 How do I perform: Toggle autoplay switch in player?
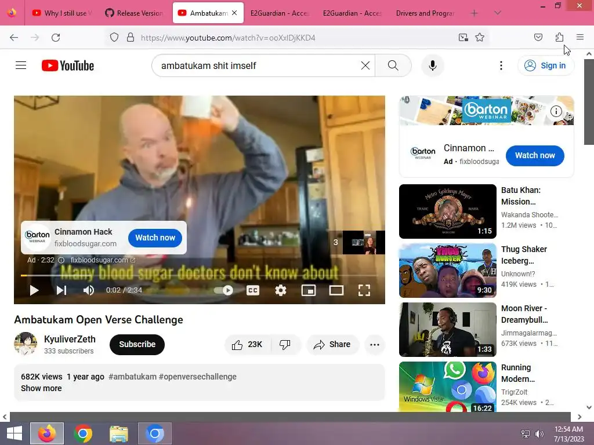point(223,290)
